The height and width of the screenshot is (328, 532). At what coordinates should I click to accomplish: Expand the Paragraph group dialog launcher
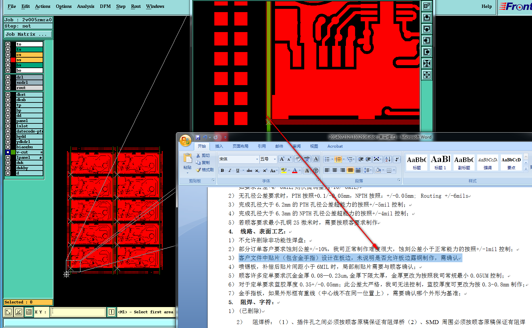tap(399, 180)
